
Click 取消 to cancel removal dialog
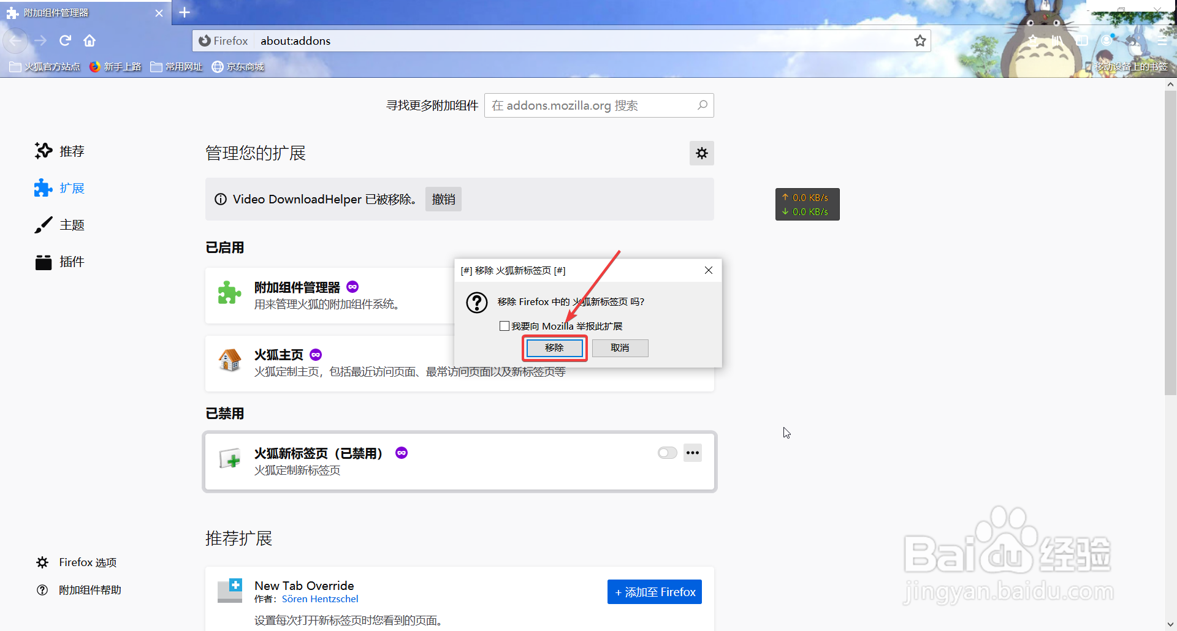(x=620, y=348)
